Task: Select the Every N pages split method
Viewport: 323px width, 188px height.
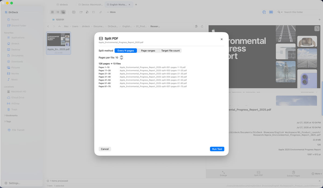Action: pos(126,51)
